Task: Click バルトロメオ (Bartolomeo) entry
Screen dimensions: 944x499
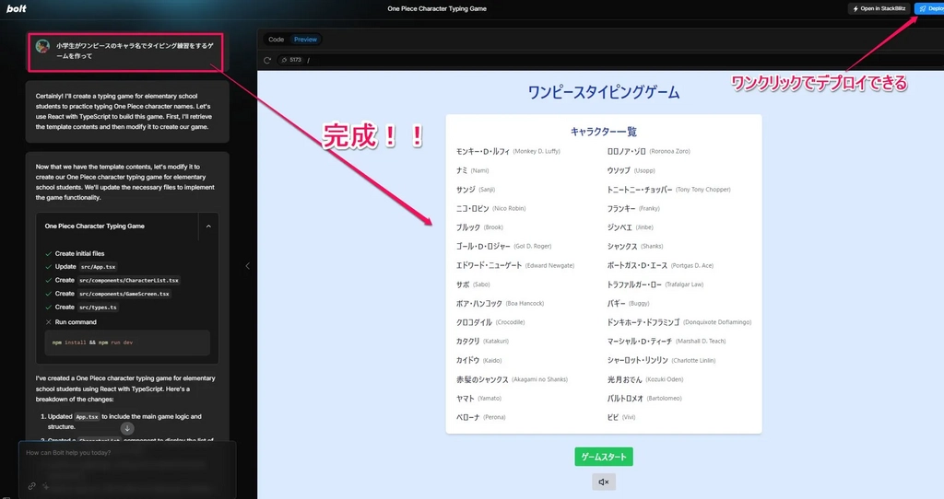Action: [644, 399]
